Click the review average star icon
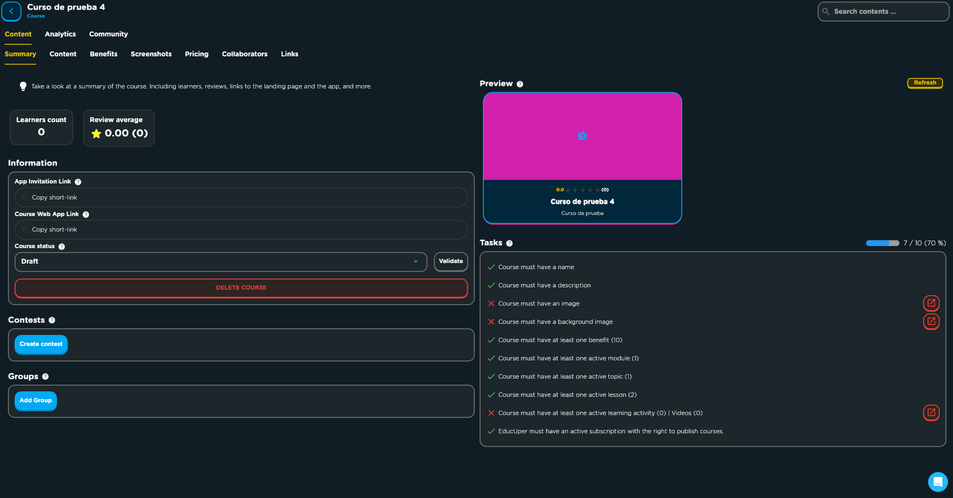The height and width of the screenshot is (498, 953). (x=96, y=133)
